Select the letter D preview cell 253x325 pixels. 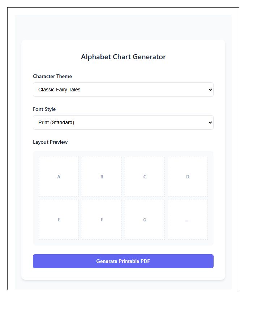coord(188,177)
